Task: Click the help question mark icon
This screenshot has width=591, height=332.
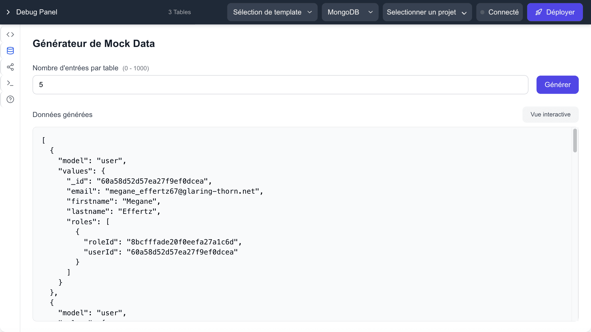Action: (10, 99)
